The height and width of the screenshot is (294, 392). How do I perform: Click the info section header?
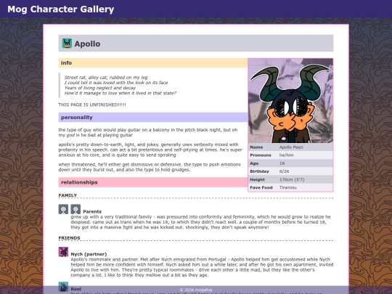pyautogui.click(x=153, y=62)
